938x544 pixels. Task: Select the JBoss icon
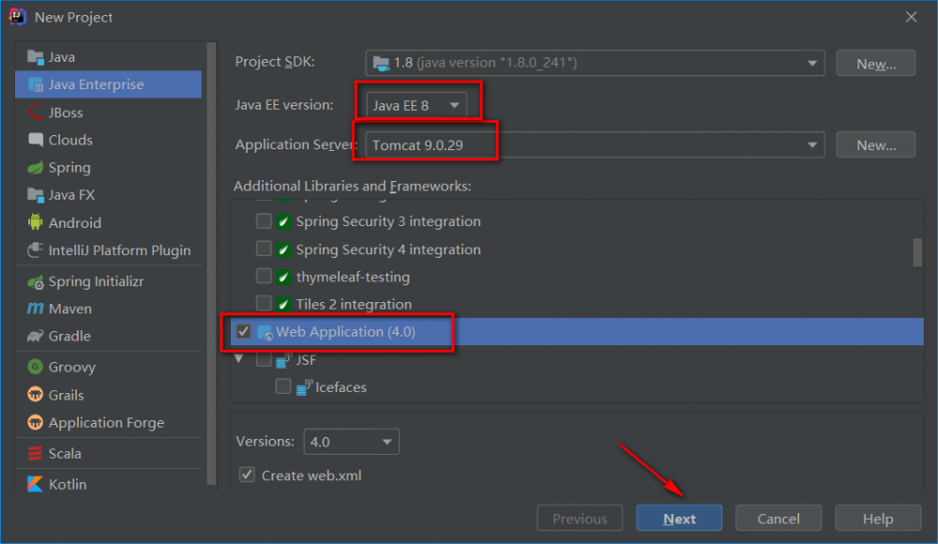(34, 112)
